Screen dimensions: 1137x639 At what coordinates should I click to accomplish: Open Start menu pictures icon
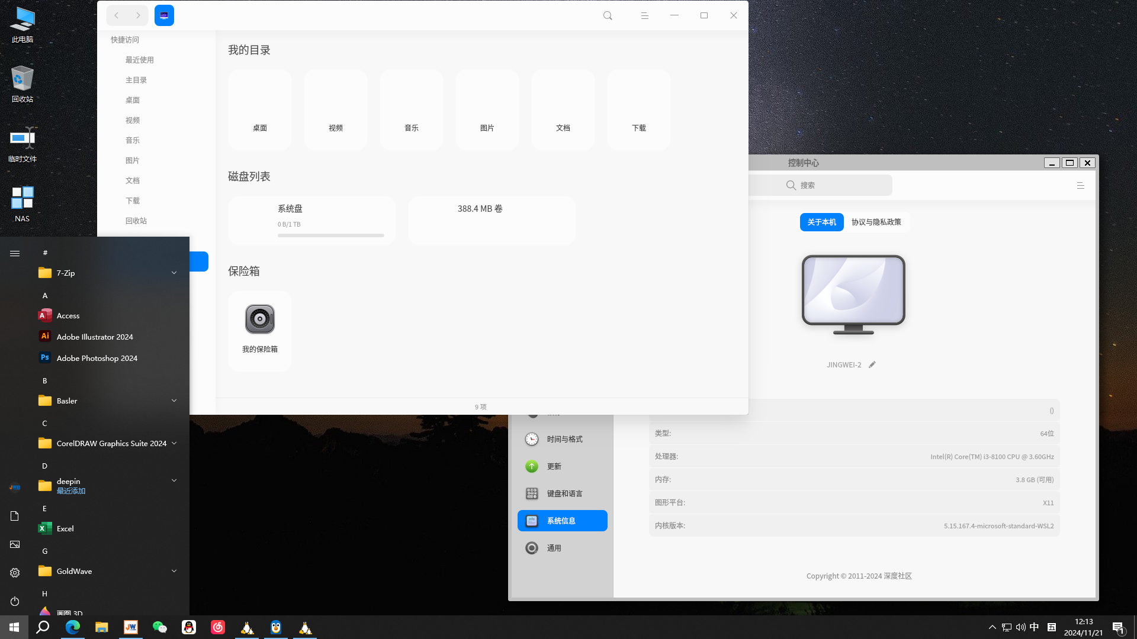tap(15, 544)
